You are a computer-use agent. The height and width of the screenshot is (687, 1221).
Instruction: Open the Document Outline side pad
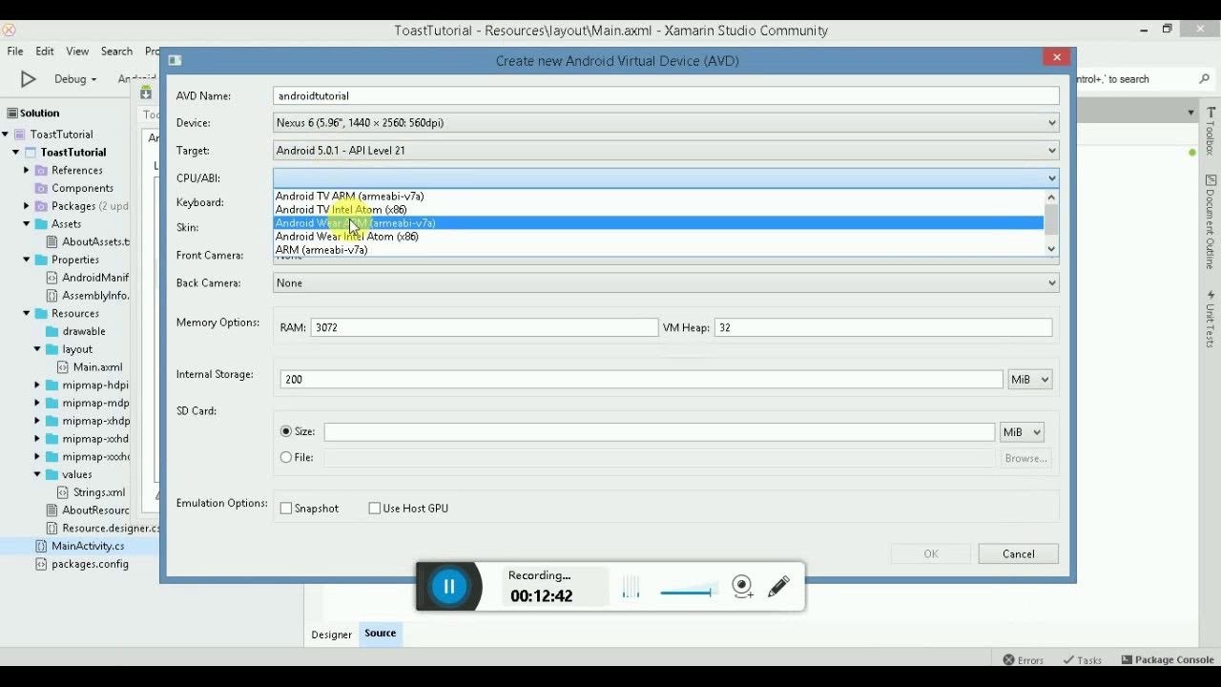pos(1211,221)
